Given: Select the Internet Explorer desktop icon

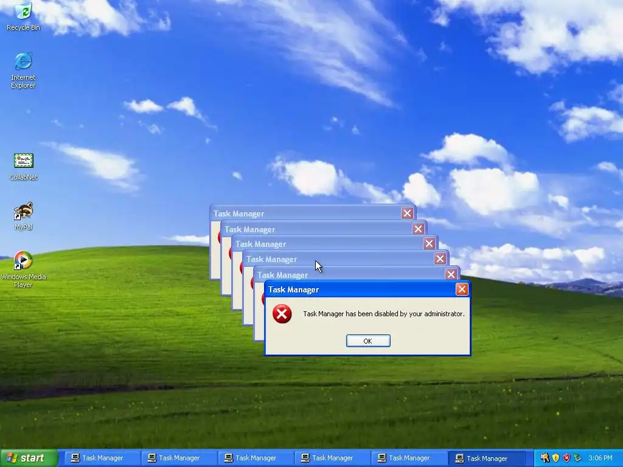Looking at the screenshot, I should click(23, 70).
